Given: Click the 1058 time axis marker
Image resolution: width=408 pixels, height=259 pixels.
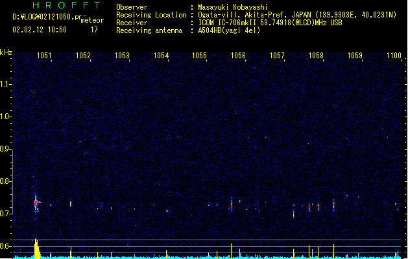Looking at the screenshot, I should pos(316,56).
